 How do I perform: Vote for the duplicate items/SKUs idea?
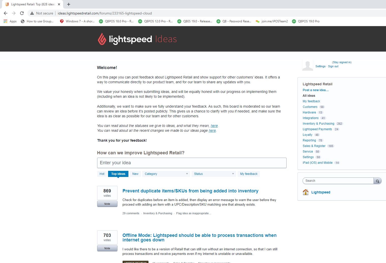(x=107, y=204)
